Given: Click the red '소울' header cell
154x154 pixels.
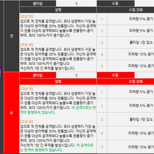Looking at the screenshot, I should (115, 75).
